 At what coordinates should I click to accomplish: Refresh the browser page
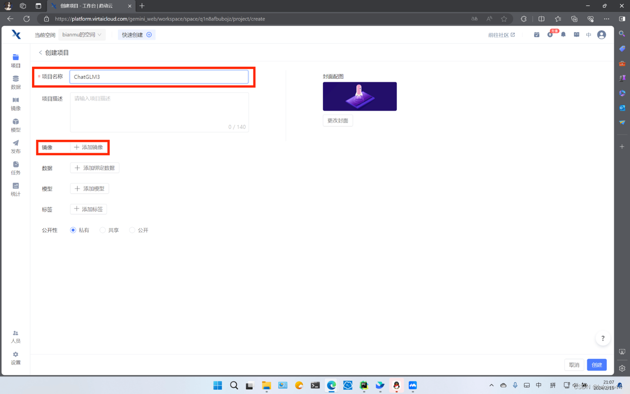pos(27,19)
